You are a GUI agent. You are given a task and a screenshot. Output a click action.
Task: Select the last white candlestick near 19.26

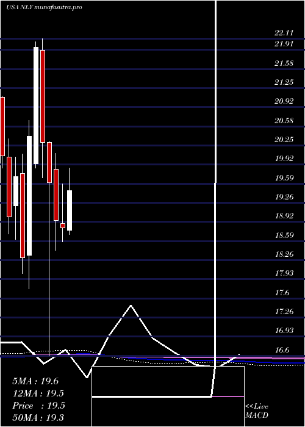(x=70, y=210)
